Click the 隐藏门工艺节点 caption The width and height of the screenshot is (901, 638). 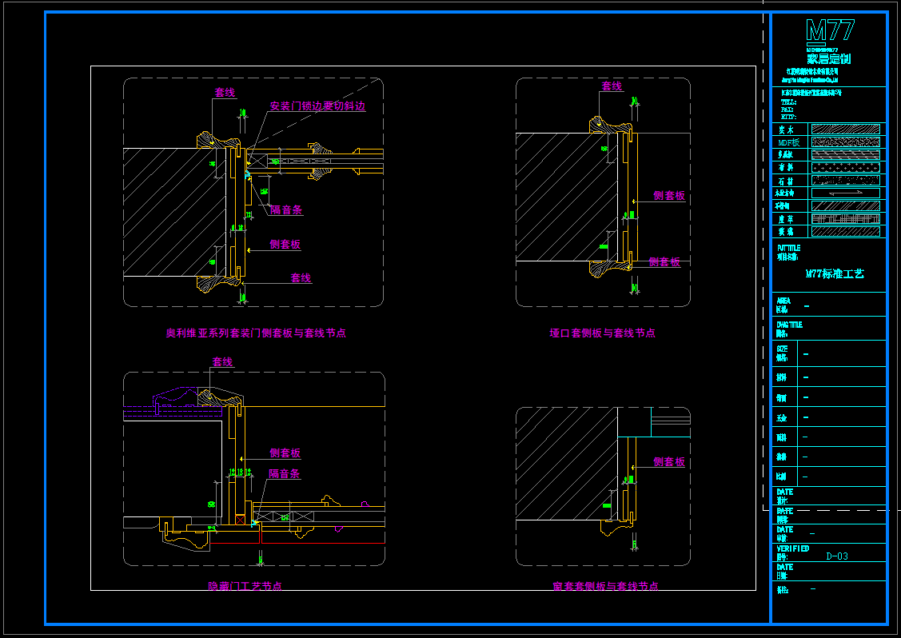pos(245,586)
